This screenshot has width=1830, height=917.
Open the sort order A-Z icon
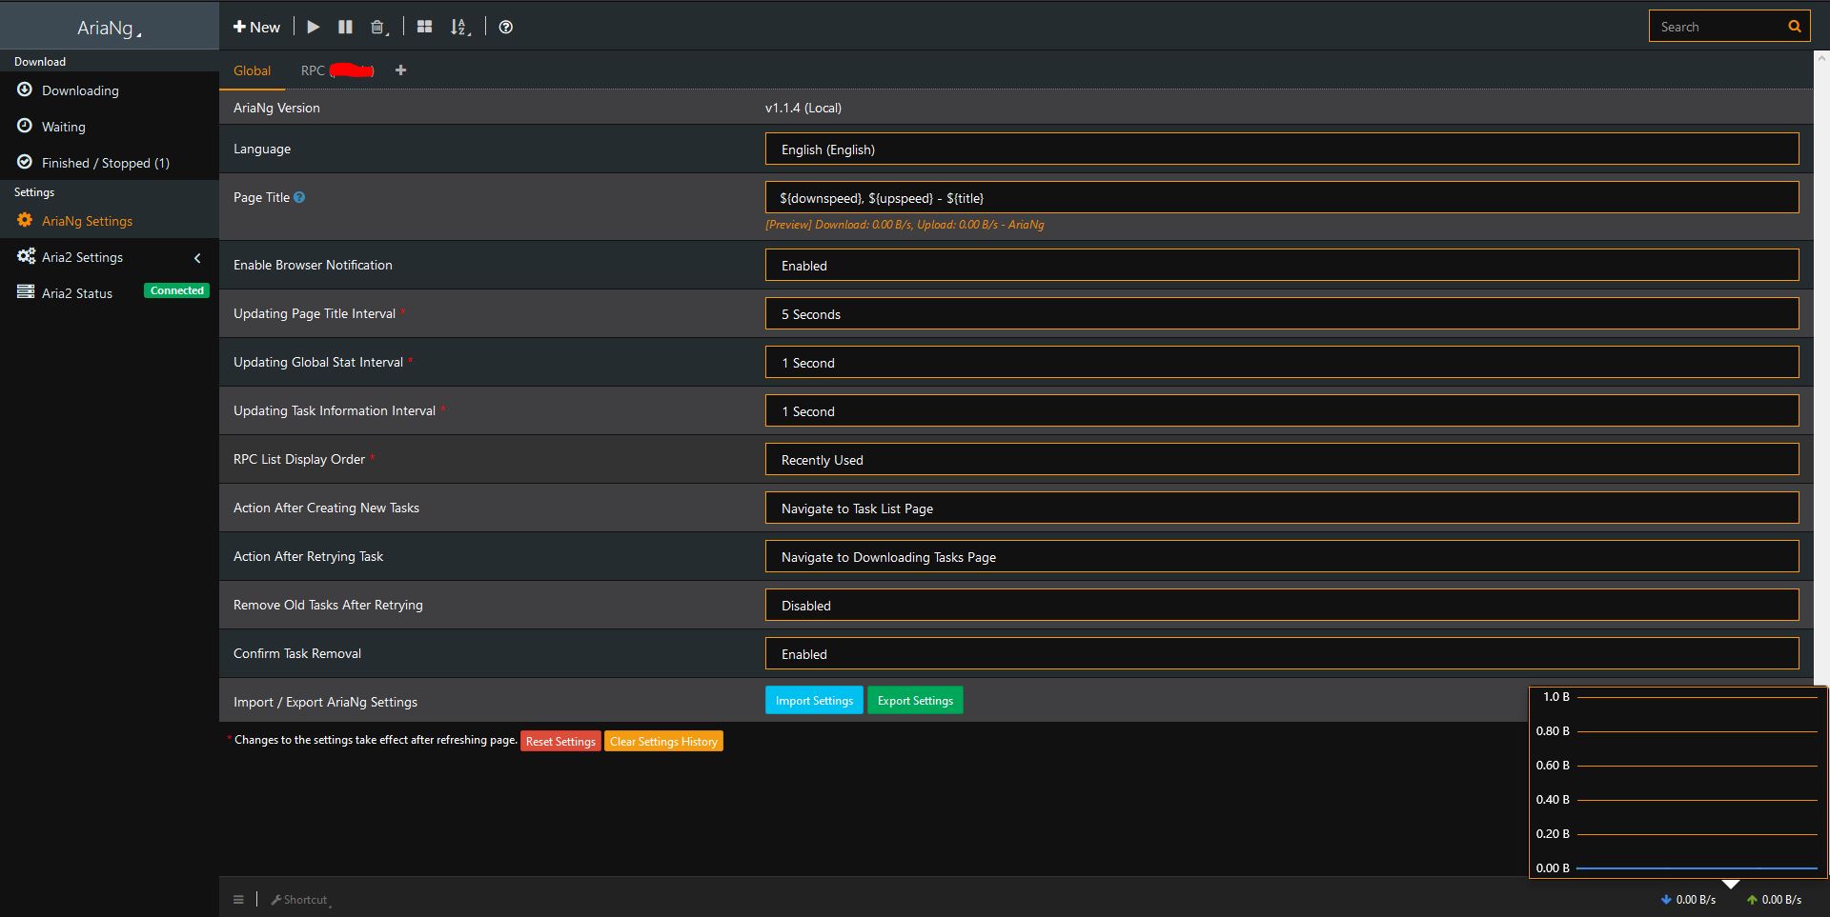[460, 27]
